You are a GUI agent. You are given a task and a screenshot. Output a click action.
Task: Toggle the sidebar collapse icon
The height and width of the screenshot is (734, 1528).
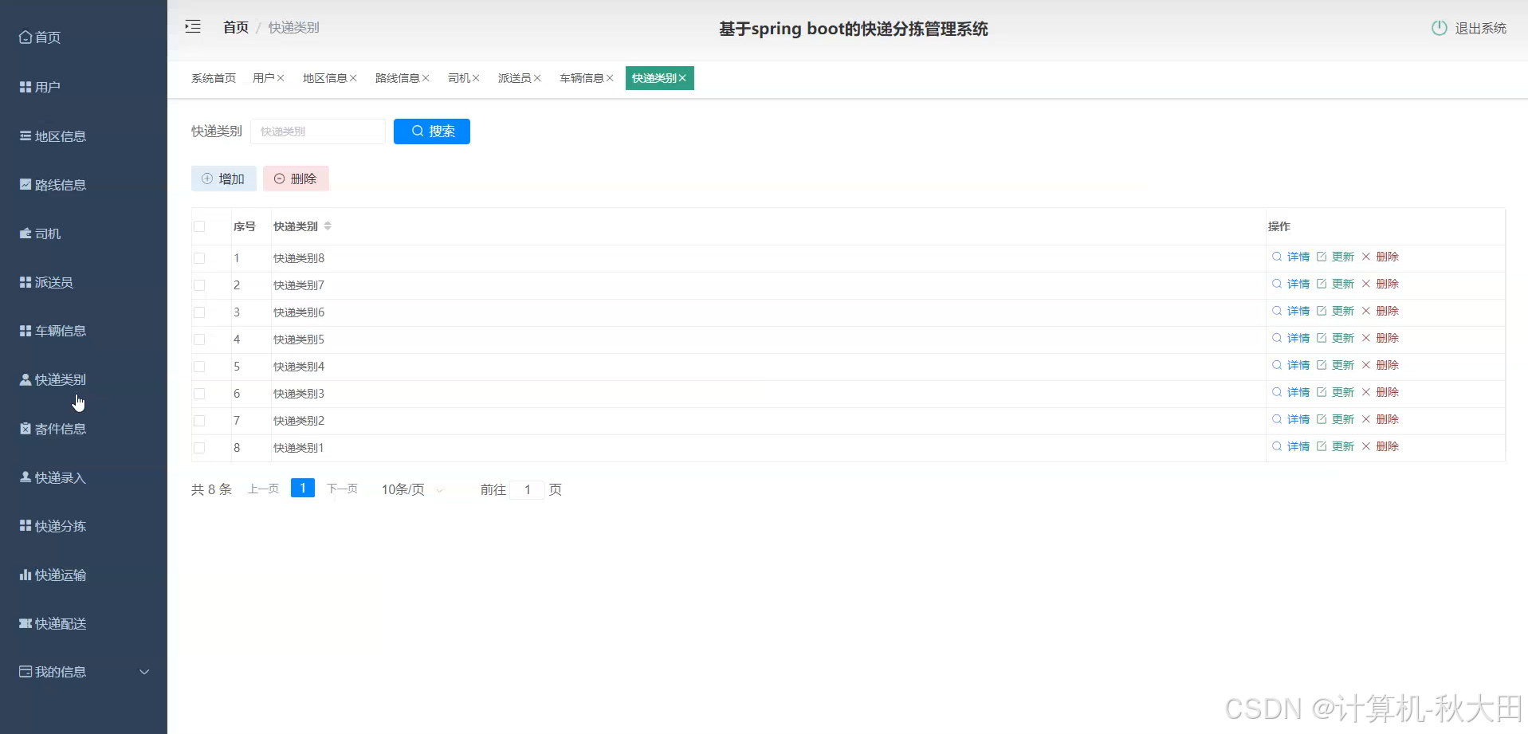pyautogui.click(x=193, y=27)
